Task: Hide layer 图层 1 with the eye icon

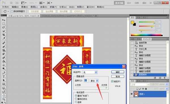Action: [132, 94]
